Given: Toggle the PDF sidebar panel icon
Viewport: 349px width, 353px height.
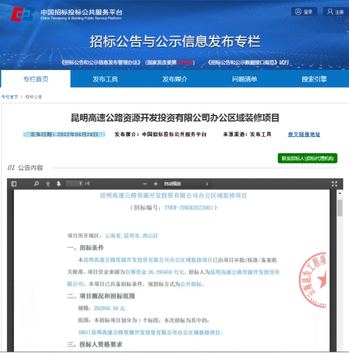Looking at the screenshot, I should coord(14,184).
